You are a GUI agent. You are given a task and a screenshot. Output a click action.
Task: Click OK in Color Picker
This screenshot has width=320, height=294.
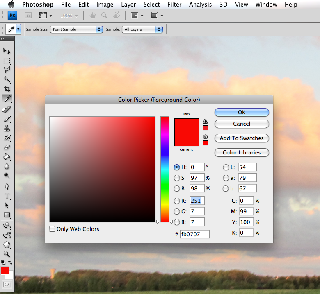coord(242,113)
